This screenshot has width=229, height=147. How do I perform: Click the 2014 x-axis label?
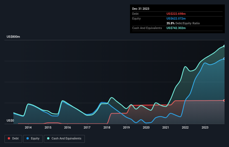pyautogui.click(x=28, y=127)
